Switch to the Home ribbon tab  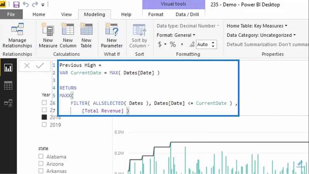[x=39, y=14]
